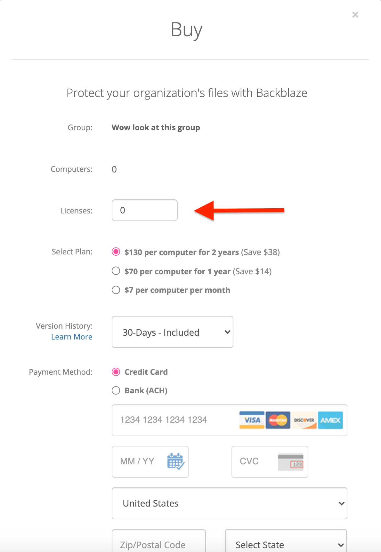381x552 pixels.
Task: Open the Version History dropdown
Action: (173, 332)
